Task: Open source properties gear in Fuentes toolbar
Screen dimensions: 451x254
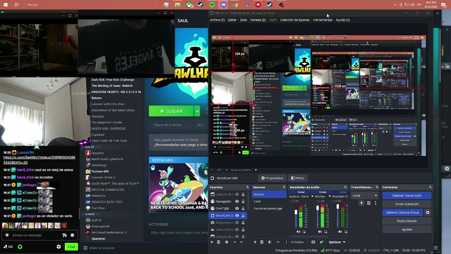Action: [x=227, y=242]
